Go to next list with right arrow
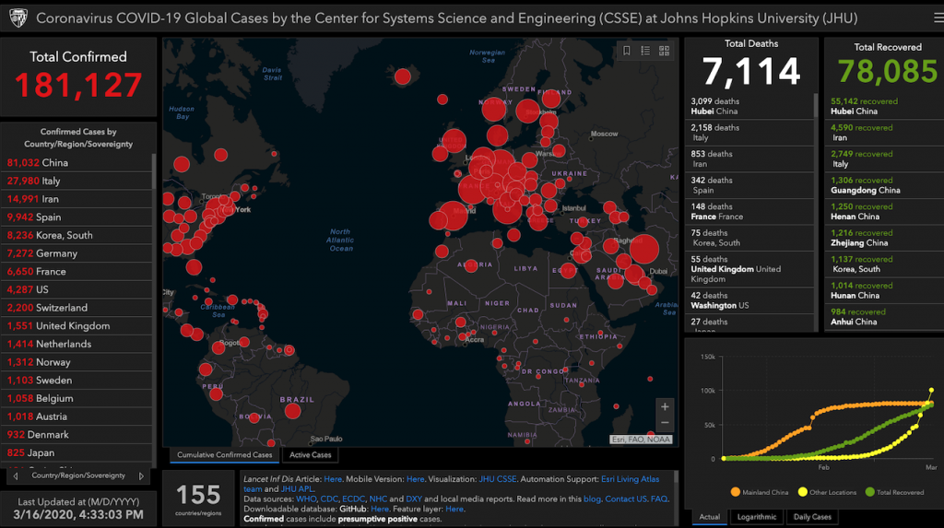Viewport: 944px width, 528px height. click(141, 476)
